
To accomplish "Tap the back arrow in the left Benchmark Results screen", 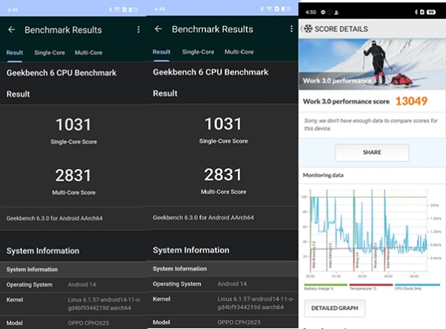I will click(11, 30).
